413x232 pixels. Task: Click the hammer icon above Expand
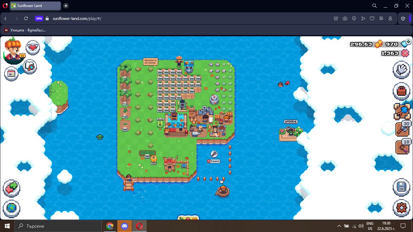(x=214, y=154)
